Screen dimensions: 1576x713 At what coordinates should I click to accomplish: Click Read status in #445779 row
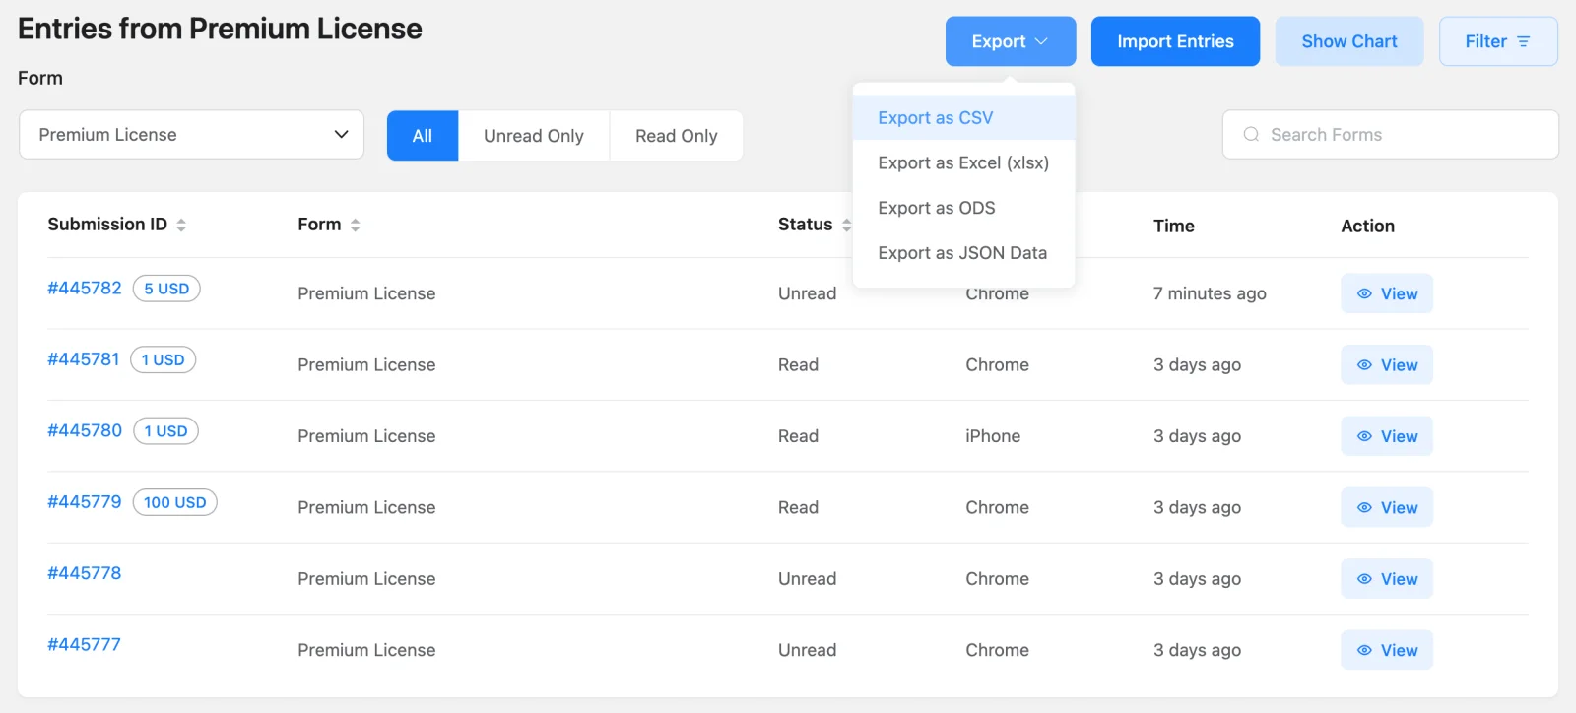tap(798, 507)
